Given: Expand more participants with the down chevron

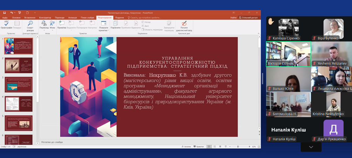Looking at the screenshot, I should pyautogui.click(x=311, y=147).
